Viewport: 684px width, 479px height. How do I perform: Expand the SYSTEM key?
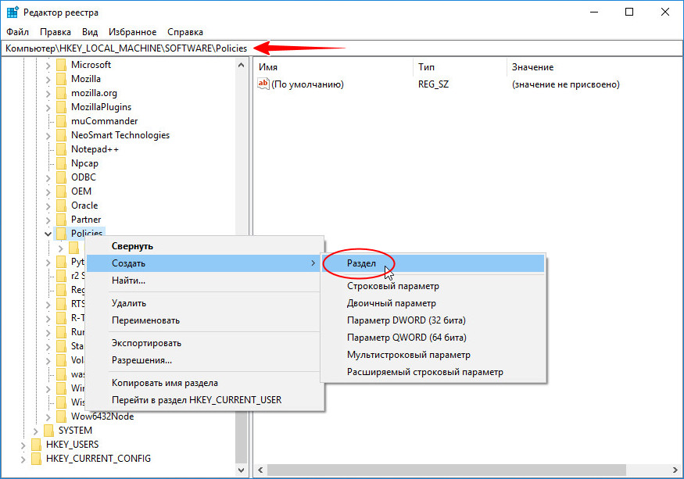point(36,431)
